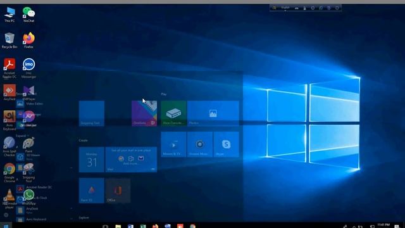Click Avro Keyboard in Start app list
The image size is (405, 228).
coord(36,219)
